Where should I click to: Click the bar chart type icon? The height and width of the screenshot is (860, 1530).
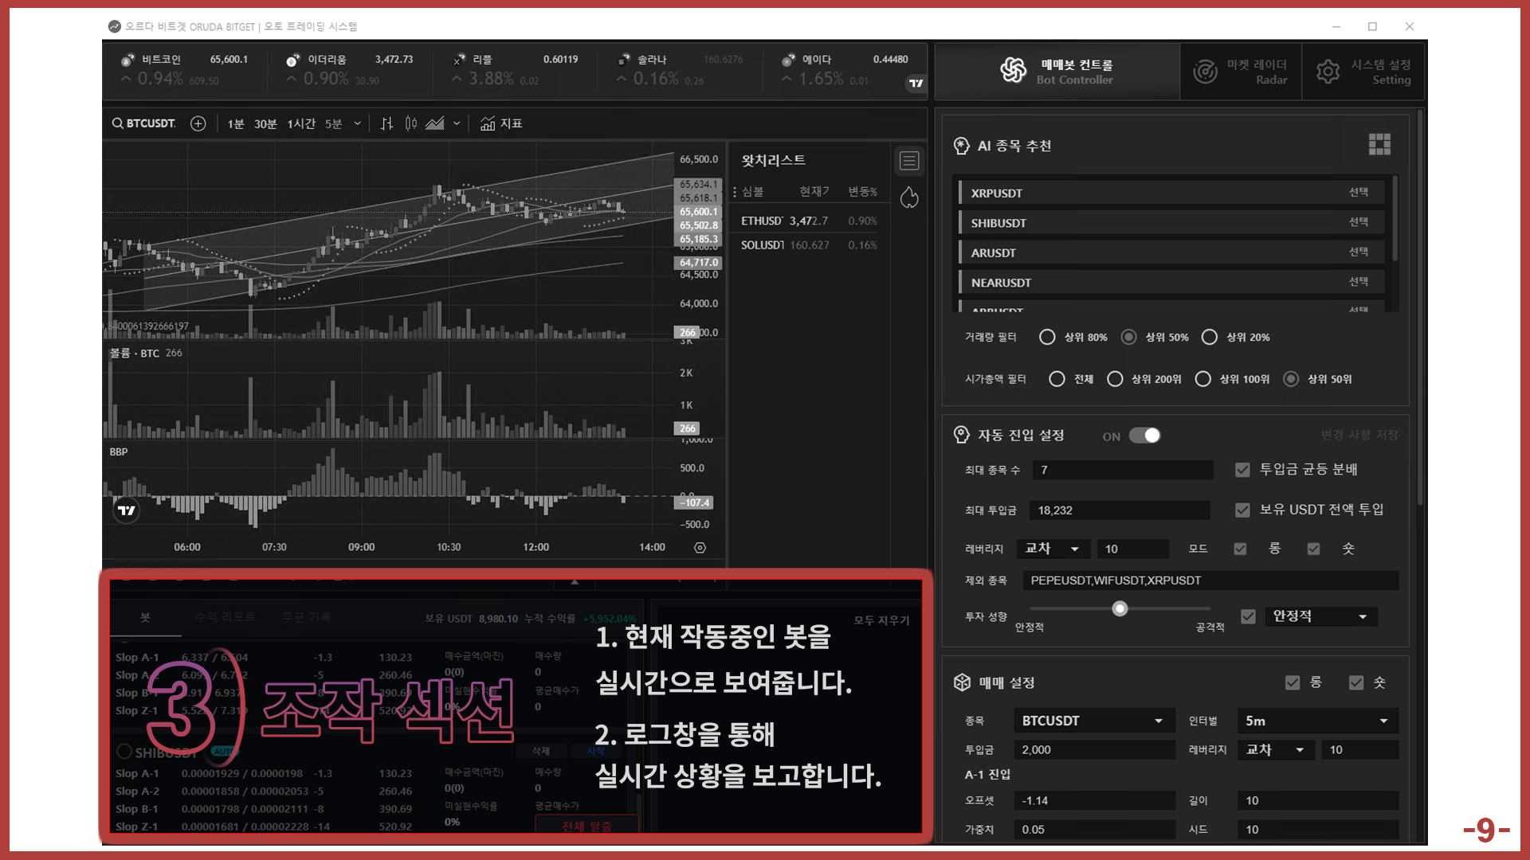click(386, 123)
